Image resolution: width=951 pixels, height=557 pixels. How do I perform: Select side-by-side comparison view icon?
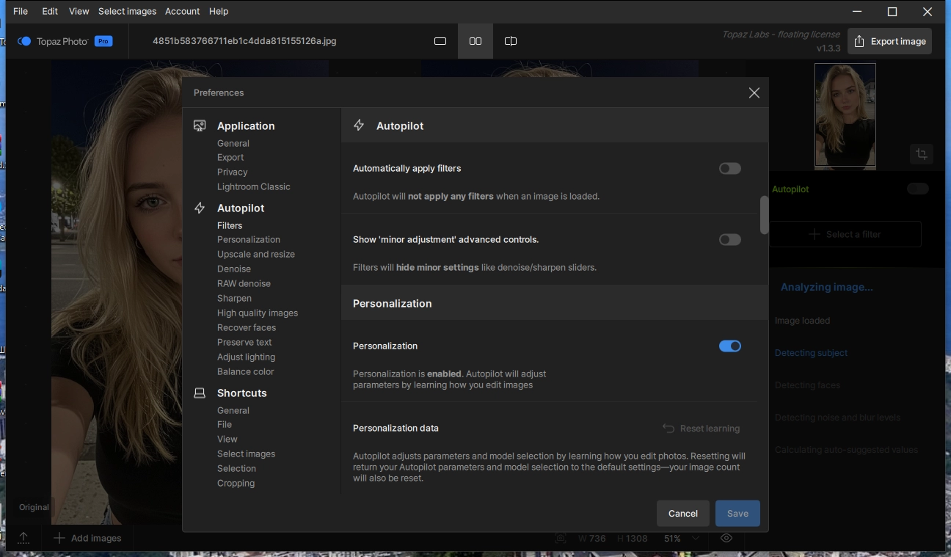475,41
